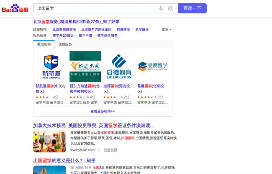Open 北京留学服务_精选机构和课程 result title
This screenshot has width=272, height=174.
(76, 22)
